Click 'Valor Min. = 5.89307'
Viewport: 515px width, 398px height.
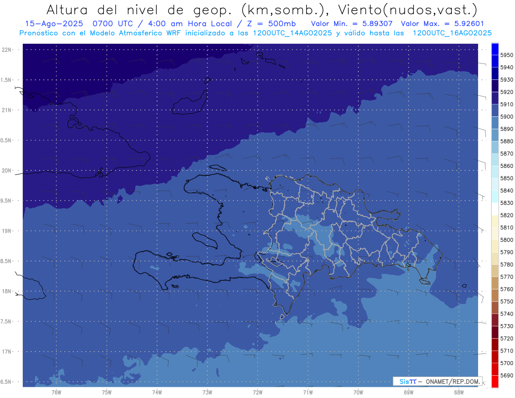pos(351,24)
